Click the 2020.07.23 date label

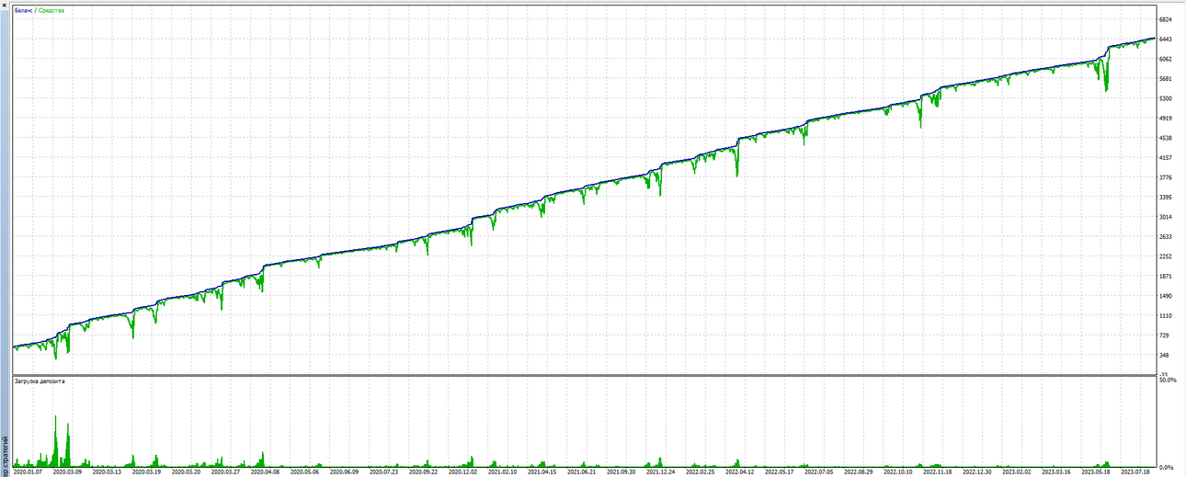(384, 471)
